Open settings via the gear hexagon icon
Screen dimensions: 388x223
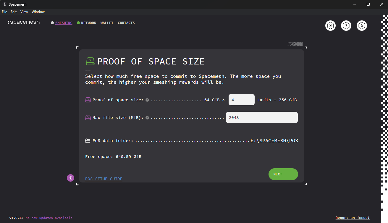click(x=330, y=26)
